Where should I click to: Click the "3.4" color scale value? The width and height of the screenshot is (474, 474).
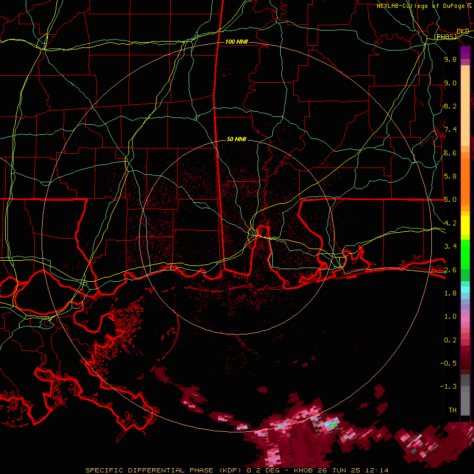click(x=450, y=246)
